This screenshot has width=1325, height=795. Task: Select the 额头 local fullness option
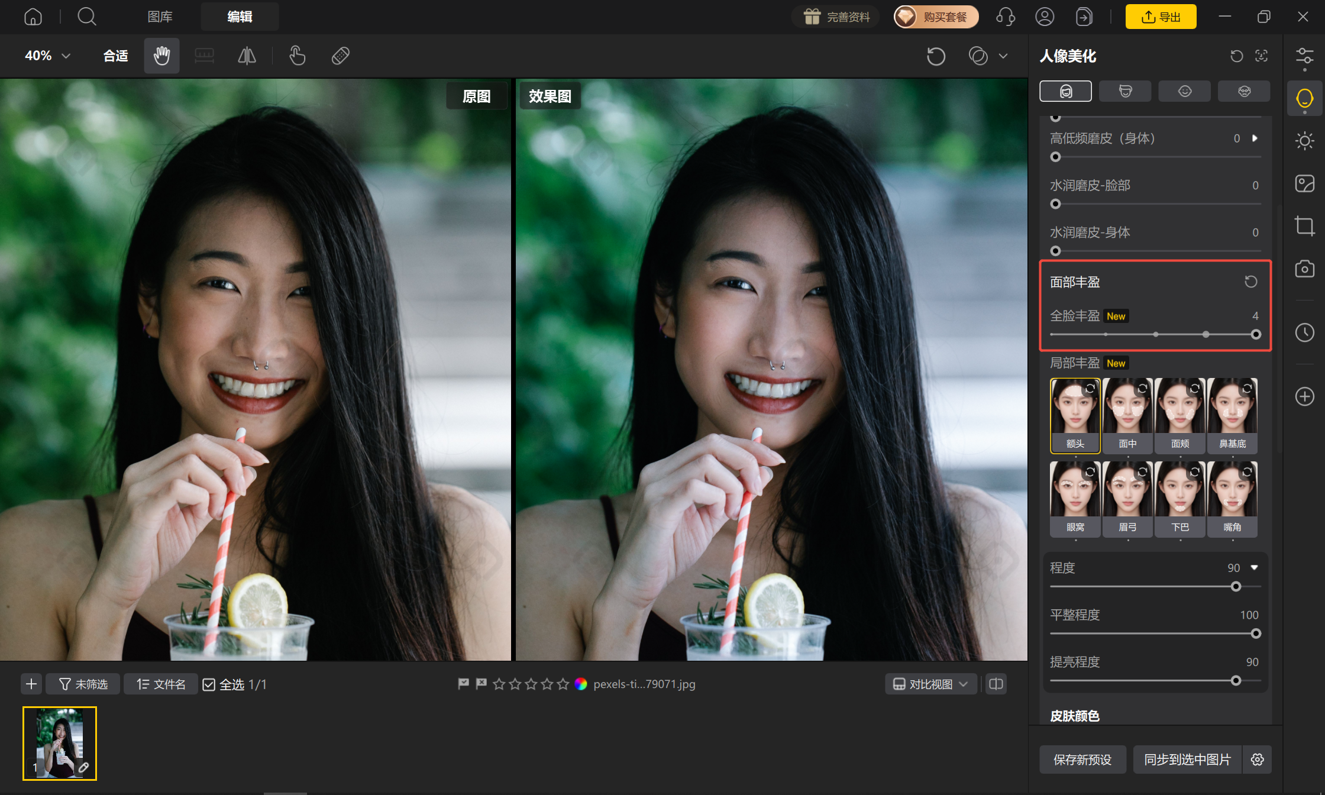(x=1075, y=416)
